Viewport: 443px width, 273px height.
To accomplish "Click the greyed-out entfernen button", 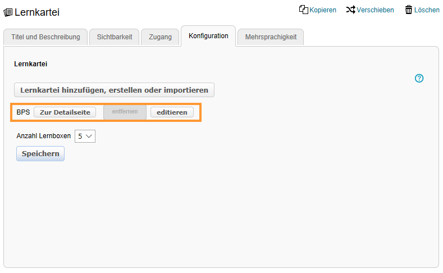I will pyautogui.click(x=125, y=112).
